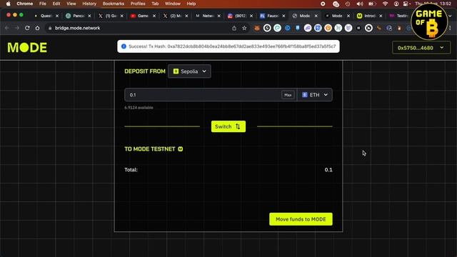Open the share page icon in address bar

(x=234, y=28)
